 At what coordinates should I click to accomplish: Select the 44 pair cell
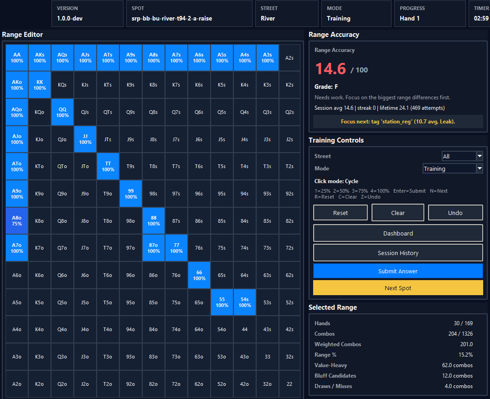tap(245, 329)
